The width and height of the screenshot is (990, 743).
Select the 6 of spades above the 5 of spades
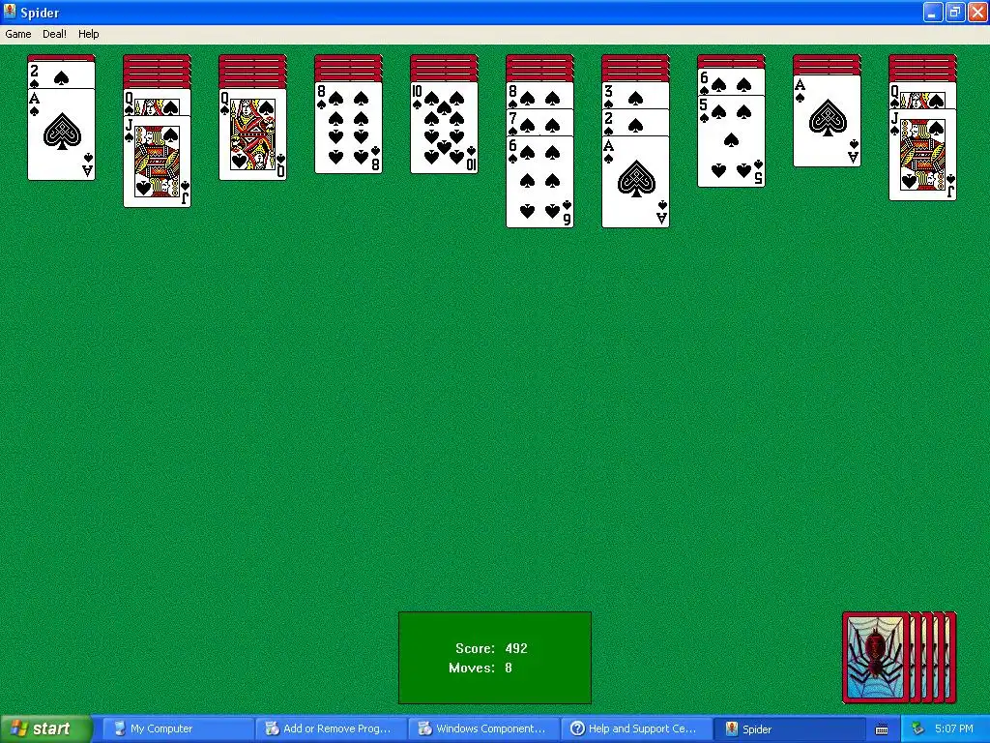(731, 82)
